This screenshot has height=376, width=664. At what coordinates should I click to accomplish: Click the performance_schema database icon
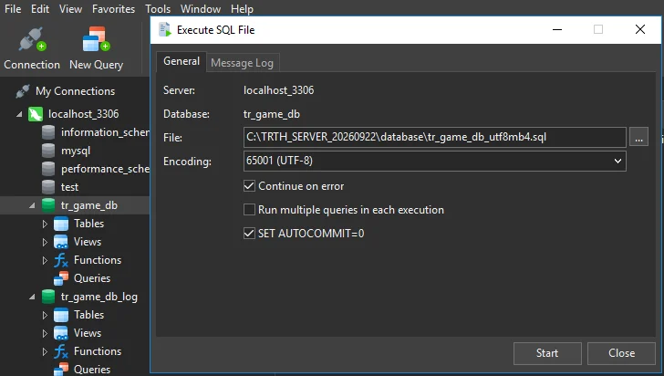tap(48, 169)
